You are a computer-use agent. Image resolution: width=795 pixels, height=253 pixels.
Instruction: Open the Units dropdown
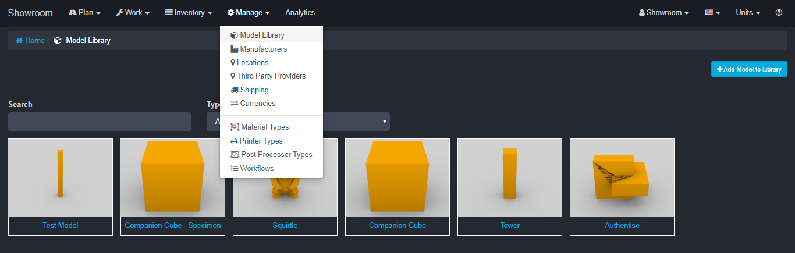pos(748,13)
